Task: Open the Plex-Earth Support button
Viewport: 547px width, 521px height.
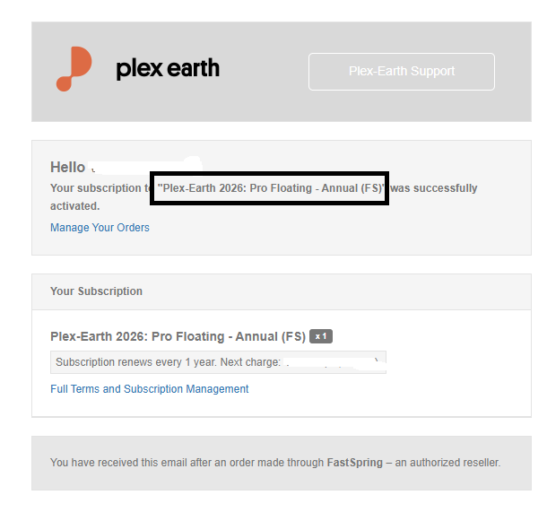Action: [x=402, y=72]
